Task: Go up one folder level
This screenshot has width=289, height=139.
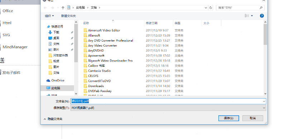Action: point(63,8)
